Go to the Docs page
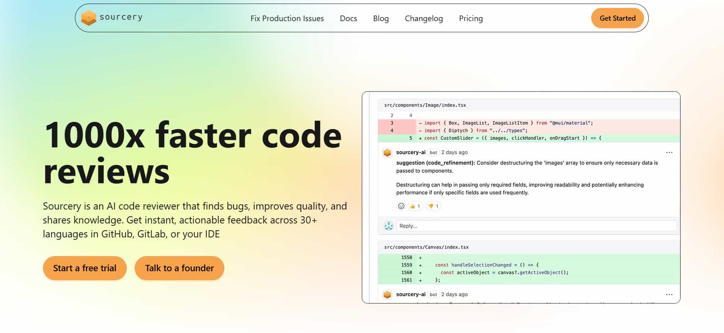The width and height of the screenshot is (724, 333). tap(348, 18)
